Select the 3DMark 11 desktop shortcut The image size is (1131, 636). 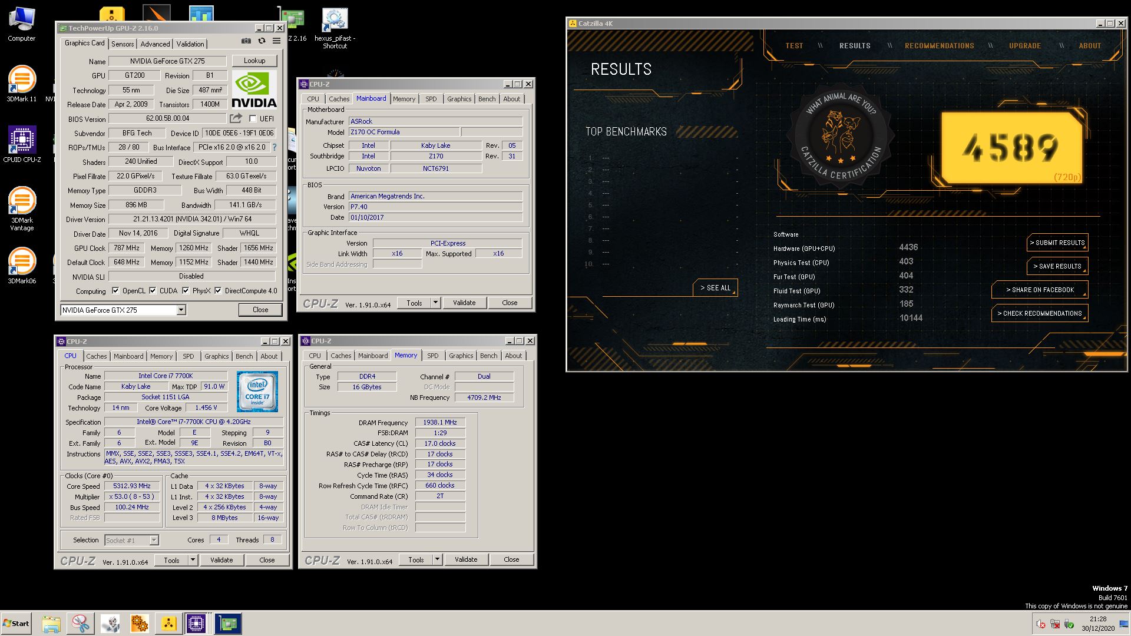[x=22, y=84]
